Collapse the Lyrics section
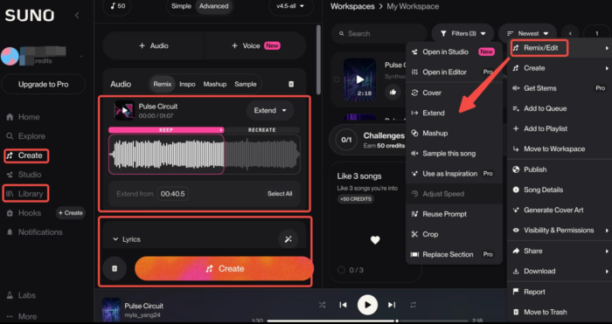Screen dimensions: 612x324 pos(127,239)
